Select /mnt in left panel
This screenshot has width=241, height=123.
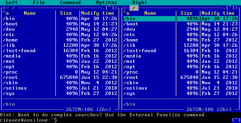point(60,61)
